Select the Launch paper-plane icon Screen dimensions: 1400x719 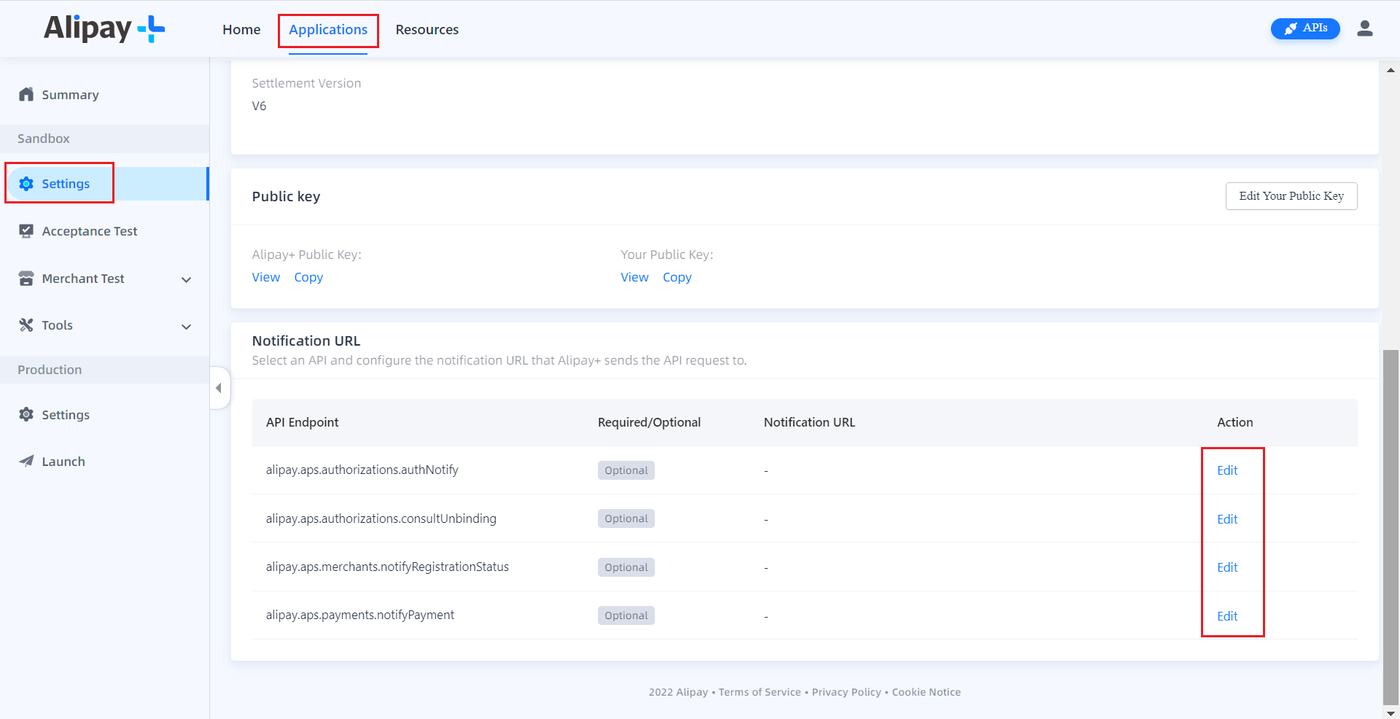coord(26,461)
